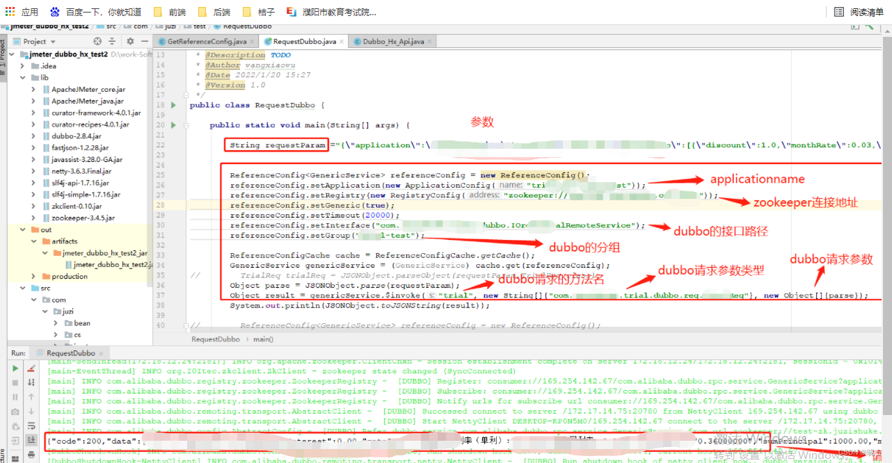The width and height of the screenshot is (892, 463).
Task: Select the dubbo-2.8.4.jar library
Action: (75, 136)
